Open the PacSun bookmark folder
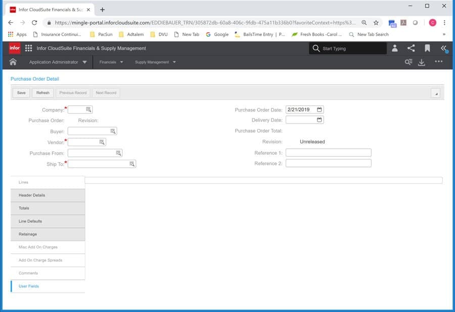 (x=101, y=34)
